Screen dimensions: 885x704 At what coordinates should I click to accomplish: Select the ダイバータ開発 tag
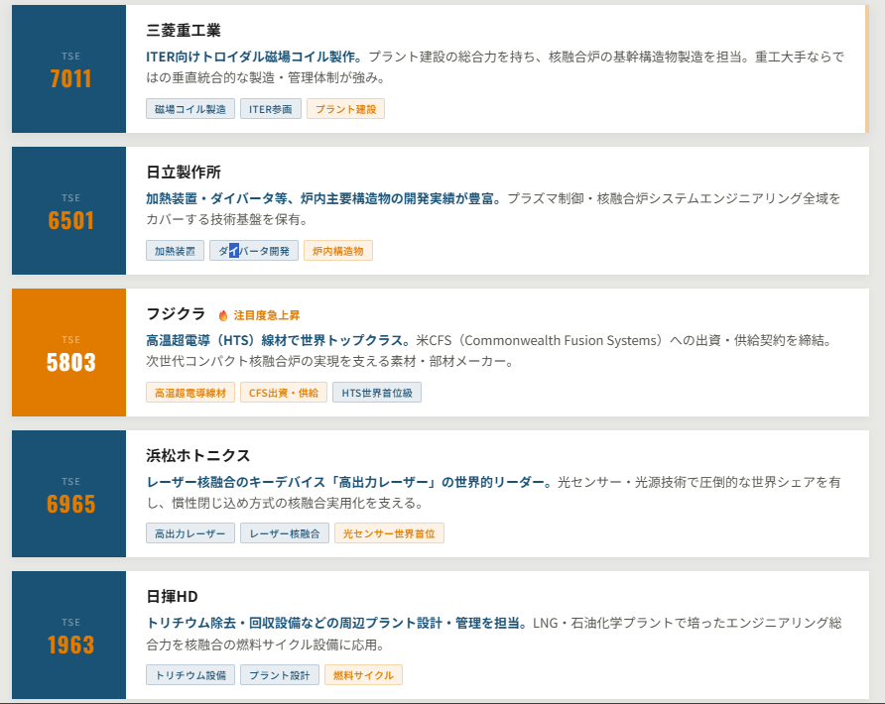tap(254, 251)
